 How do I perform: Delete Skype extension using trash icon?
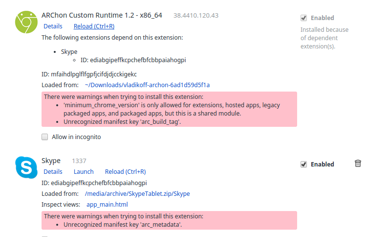[358, 164]
